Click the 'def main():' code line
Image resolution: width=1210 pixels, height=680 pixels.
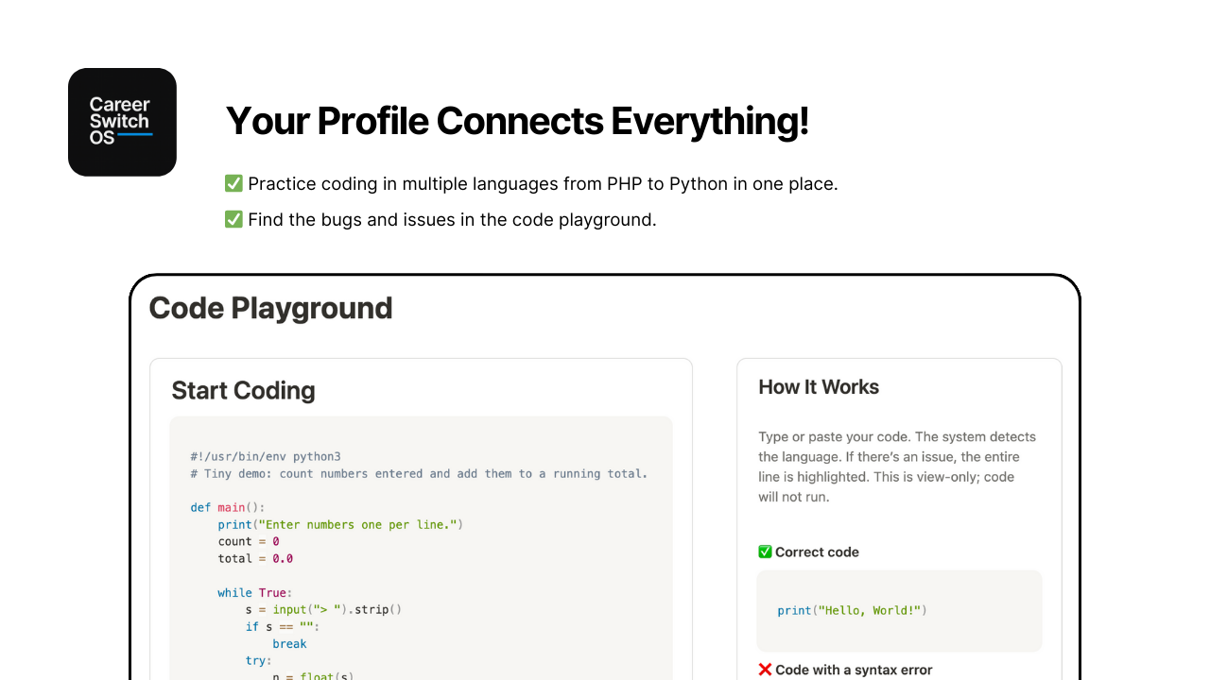coord(228,507)
